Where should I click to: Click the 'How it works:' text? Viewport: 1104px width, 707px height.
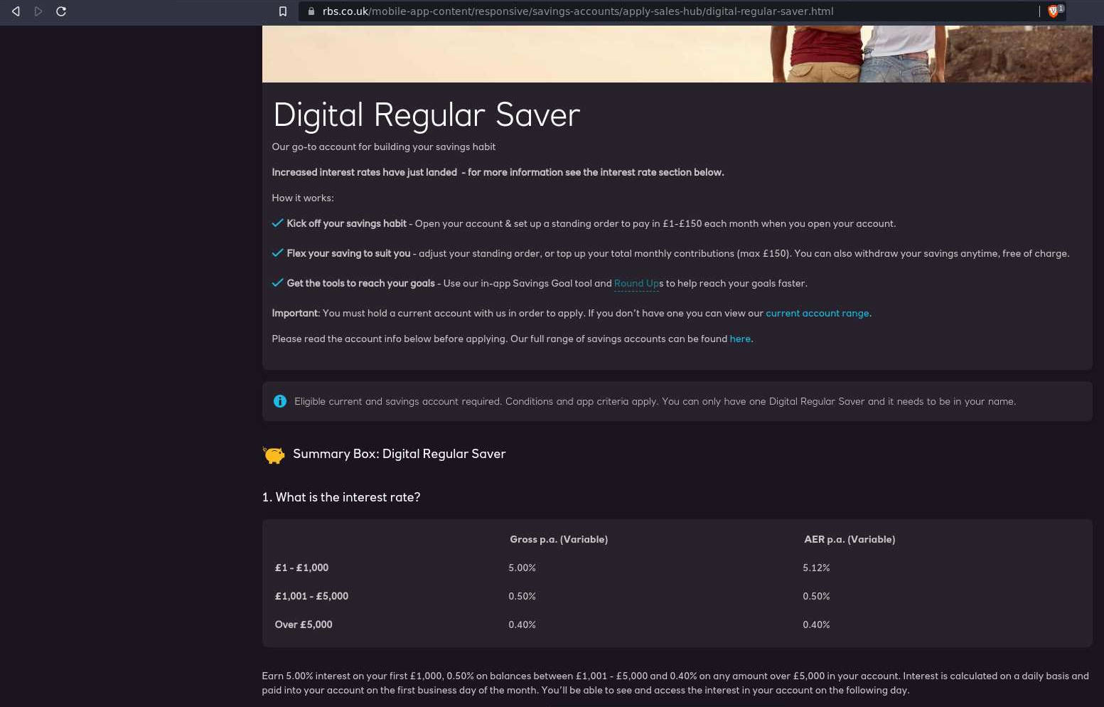pyautogui.click(x=303, y=198)
